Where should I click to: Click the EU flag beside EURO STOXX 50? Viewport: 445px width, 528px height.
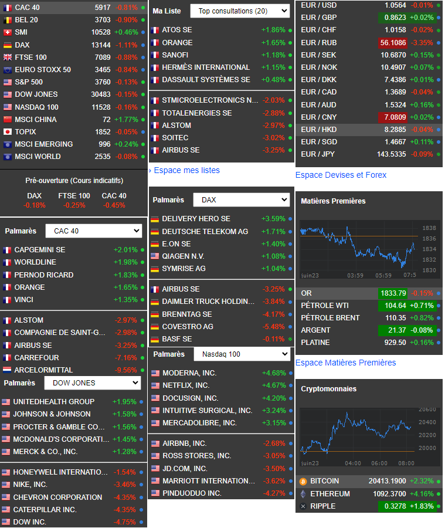tap(8, 70)
